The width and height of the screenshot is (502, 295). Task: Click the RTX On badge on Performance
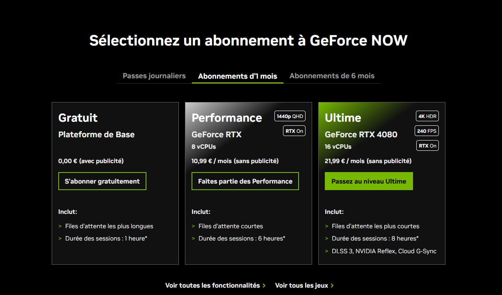tap(294, 131)
